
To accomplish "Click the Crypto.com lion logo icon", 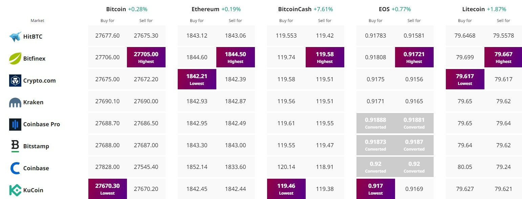I will 15,80.
